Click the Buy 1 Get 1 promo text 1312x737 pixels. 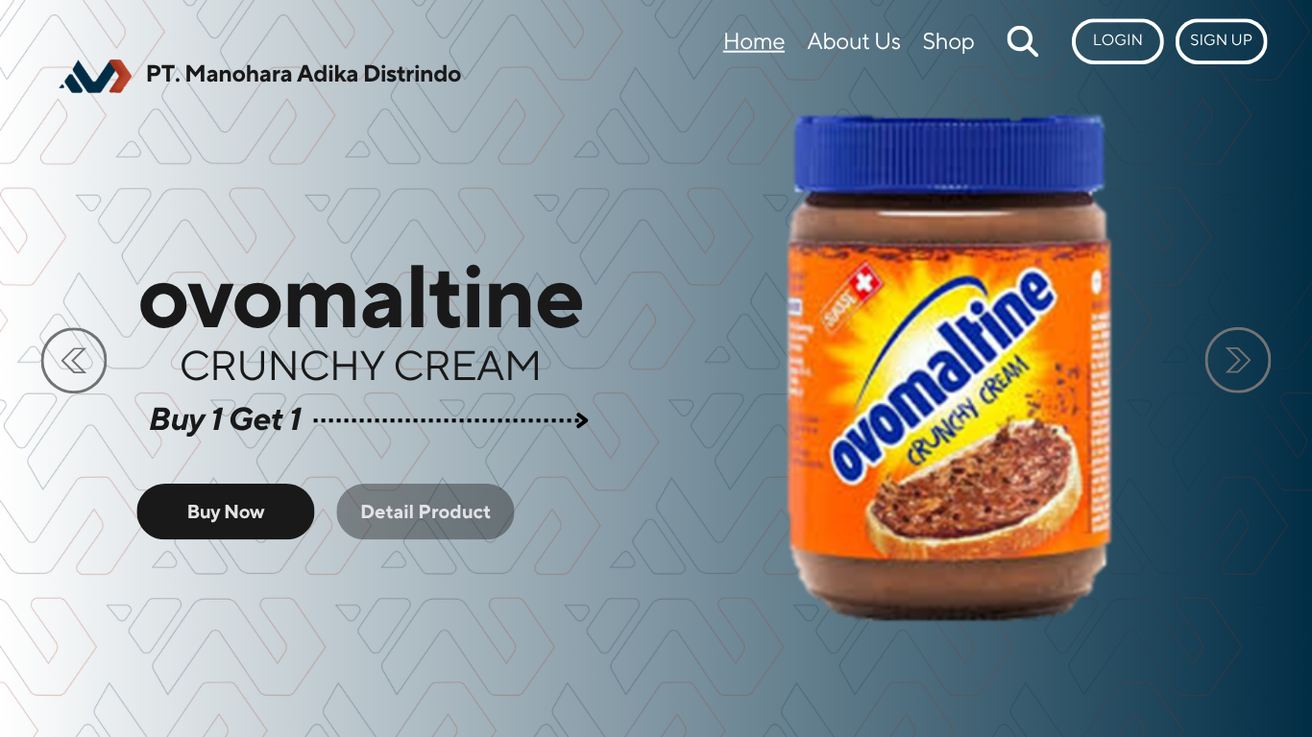[226, 419]
